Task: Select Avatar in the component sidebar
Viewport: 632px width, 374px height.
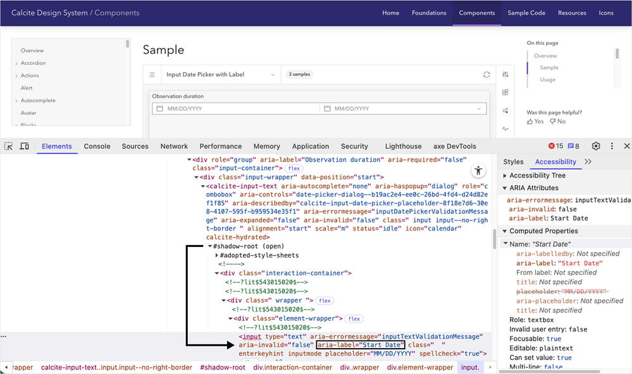Action: click(x=28, y=113)
